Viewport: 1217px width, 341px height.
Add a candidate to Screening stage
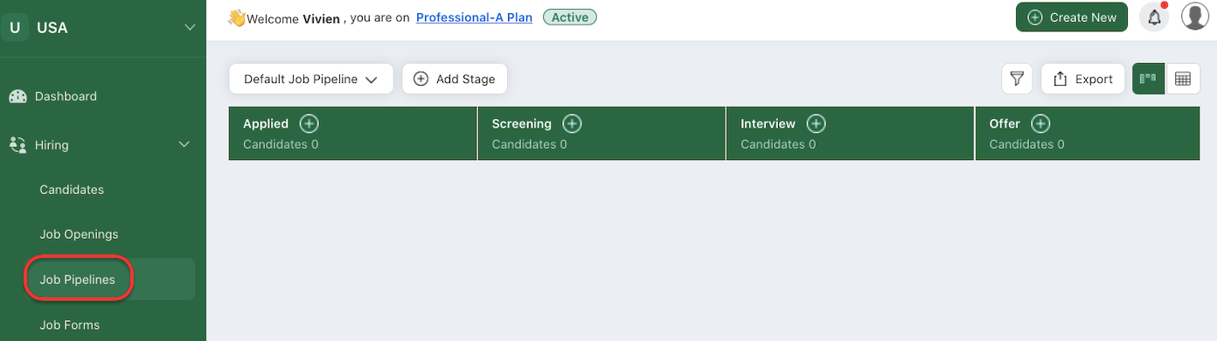point(572,124)
